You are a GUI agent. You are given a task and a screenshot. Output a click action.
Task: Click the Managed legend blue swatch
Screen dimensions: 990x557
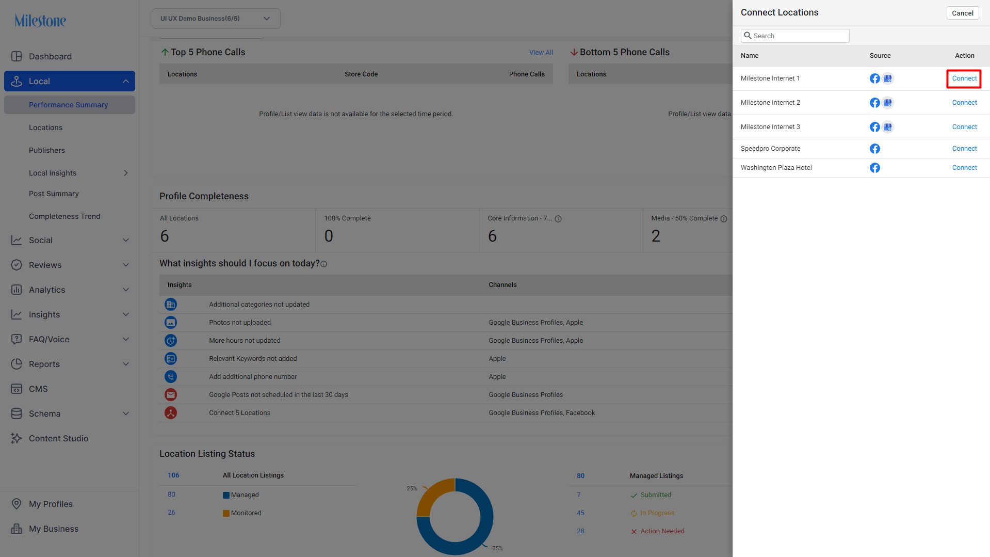pos(226,495)
